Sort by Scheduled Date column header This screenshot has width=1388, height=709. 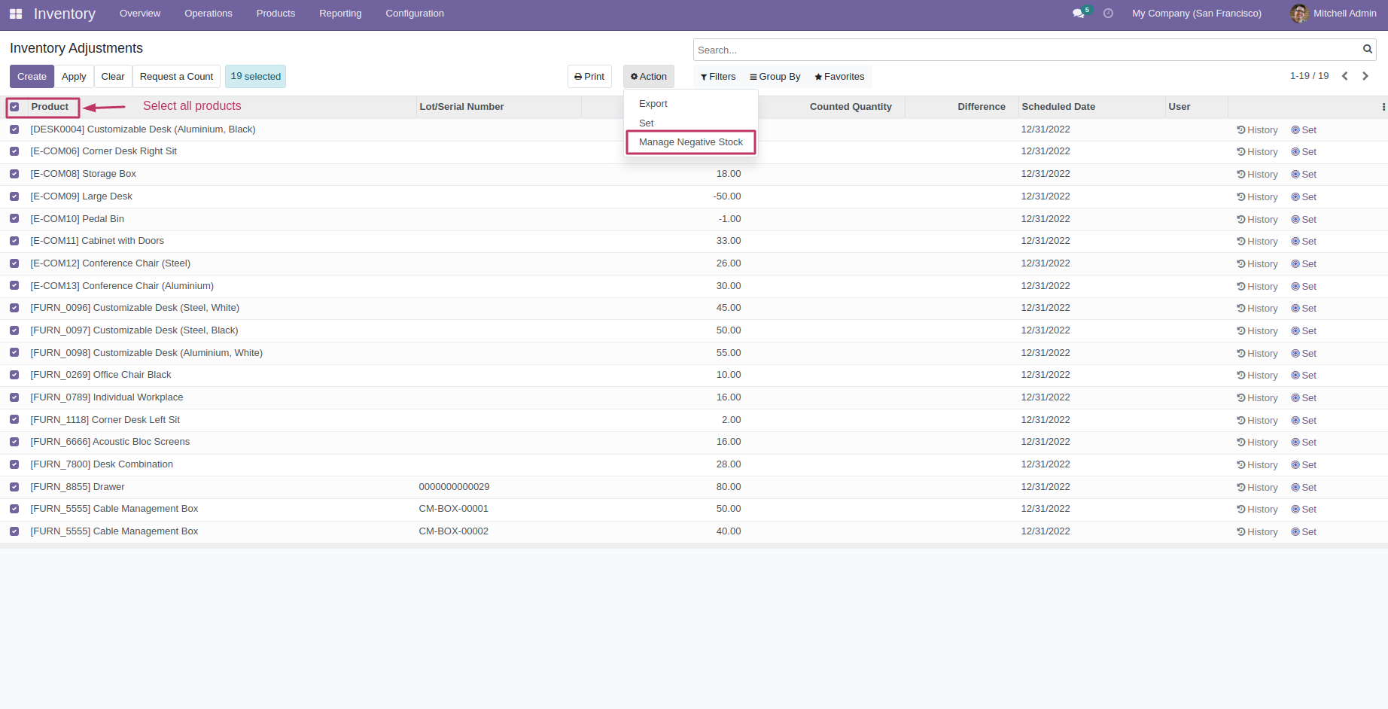click(x=1058, y=107)
